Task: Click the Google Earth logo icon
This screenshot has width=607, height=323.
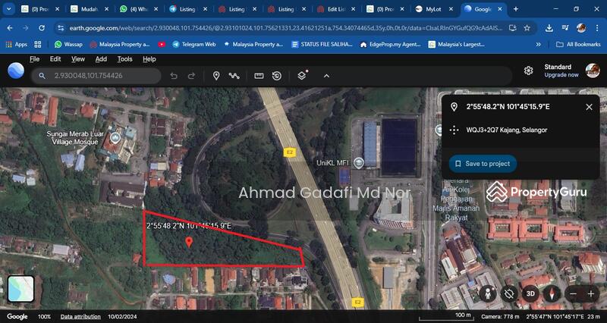Action: [x=16, y=71]
